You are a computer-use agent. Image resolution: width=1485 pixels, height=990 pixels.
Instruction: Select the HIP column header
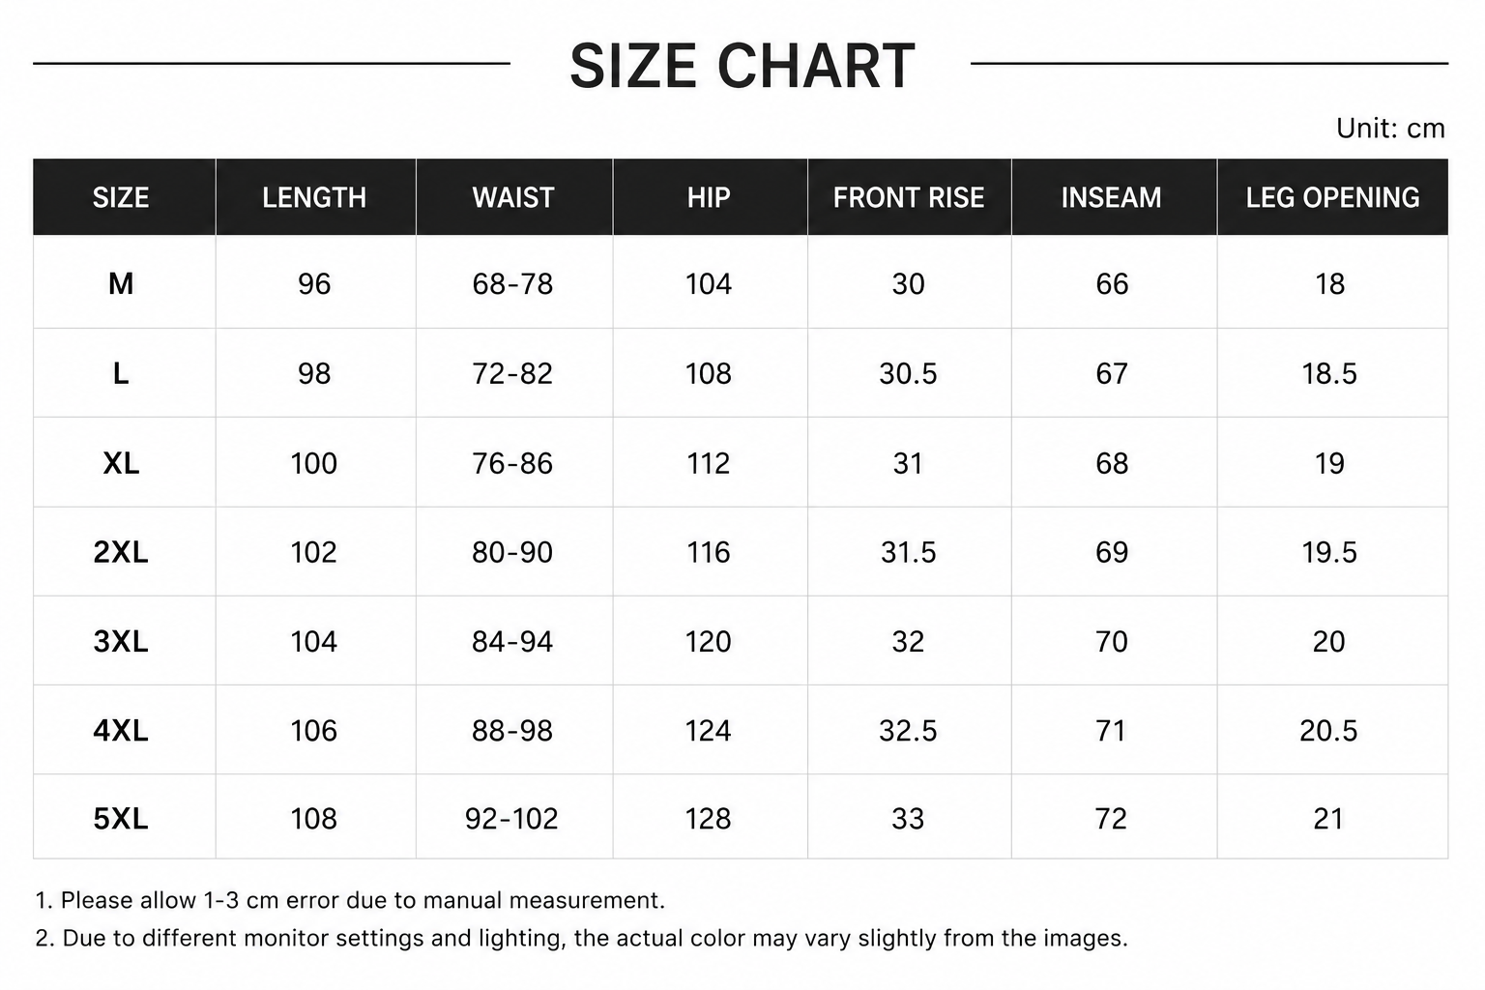coord(709,197)
